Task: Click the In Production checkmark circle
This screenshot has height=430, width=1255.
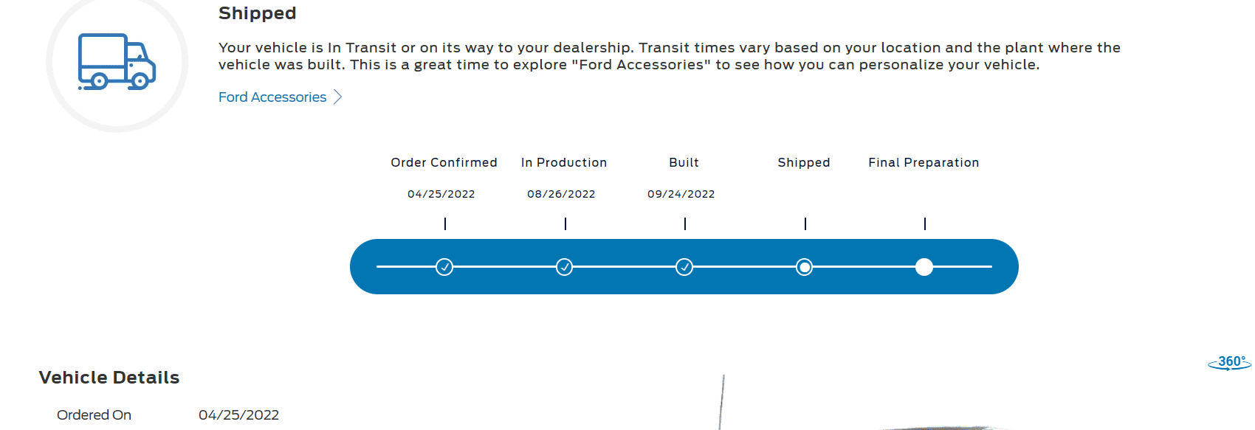Action: point(565,267)
